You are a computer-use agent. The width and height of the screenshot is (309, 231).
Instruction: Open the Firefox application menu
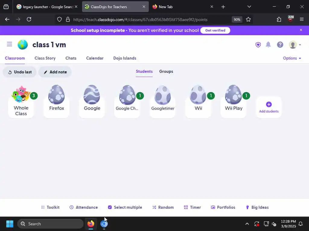pos(302,19)
